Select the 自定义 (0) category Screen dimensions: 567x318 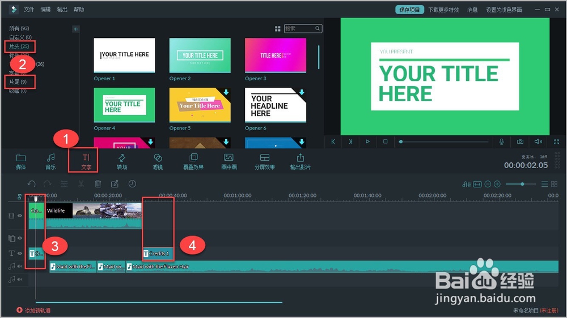click(20, 37)
